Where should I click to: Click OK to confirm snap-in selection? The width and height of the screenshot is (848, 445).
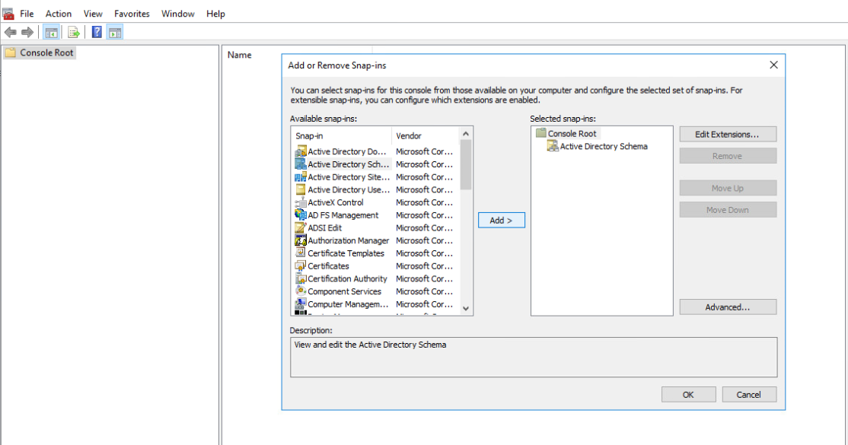click(688, 394)
